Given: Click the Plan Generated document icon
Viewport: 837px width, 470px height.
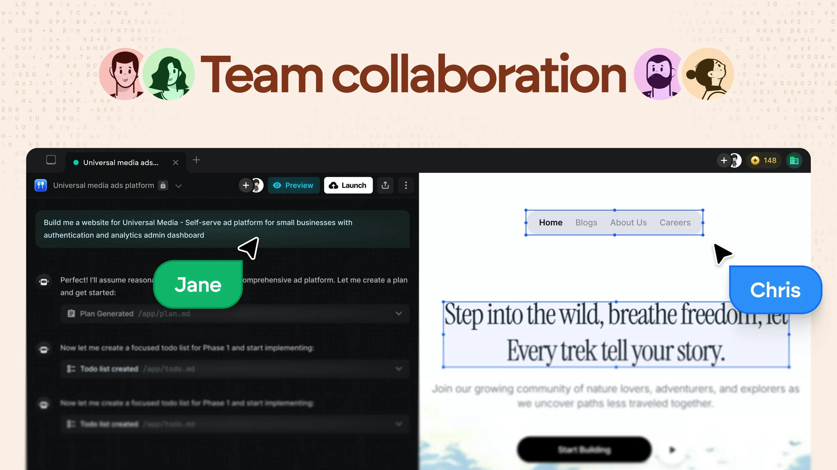Looking at the screenshot, I should [71, 314].
